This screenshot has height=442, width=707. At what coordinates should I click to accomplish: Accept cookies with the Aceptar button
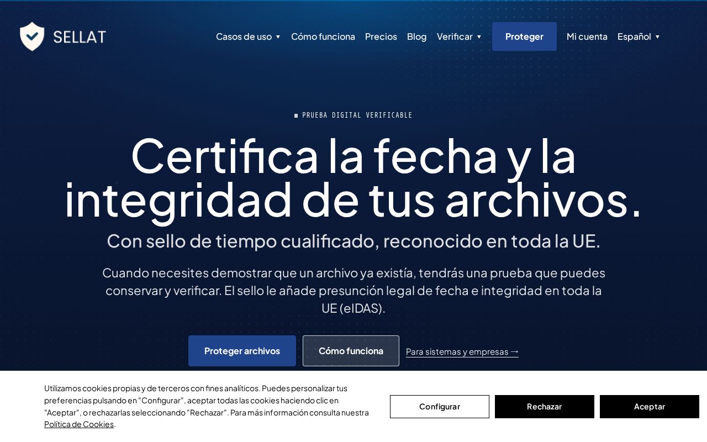pyautogui.click(x=650, y=407)
